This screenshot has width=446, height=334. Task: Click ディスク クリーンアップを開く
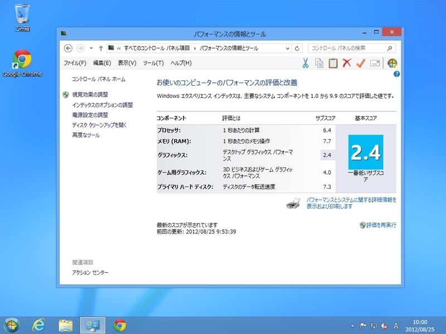99,125
